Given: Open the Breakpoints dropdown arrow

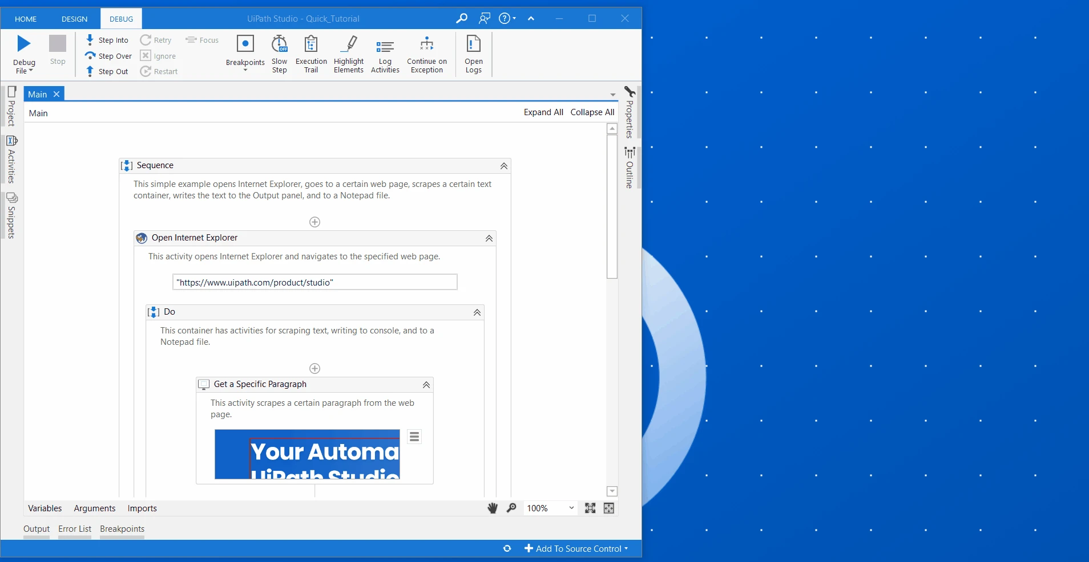Looking at the screenshot, I should tap(245, 70).
